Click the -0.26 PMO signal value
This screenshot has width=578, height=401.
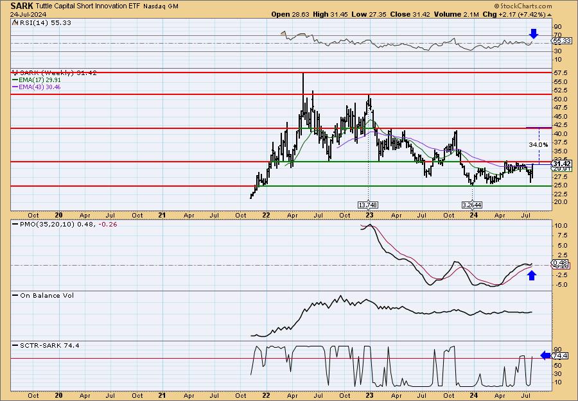108,224
